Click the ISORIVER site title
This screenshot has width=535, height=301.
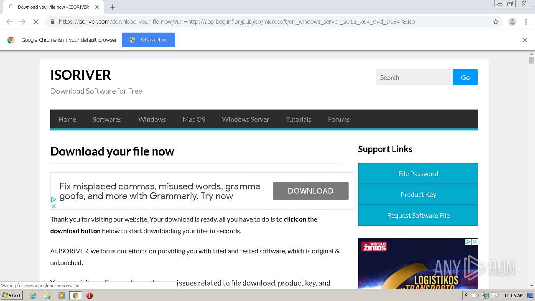[81, 75]
